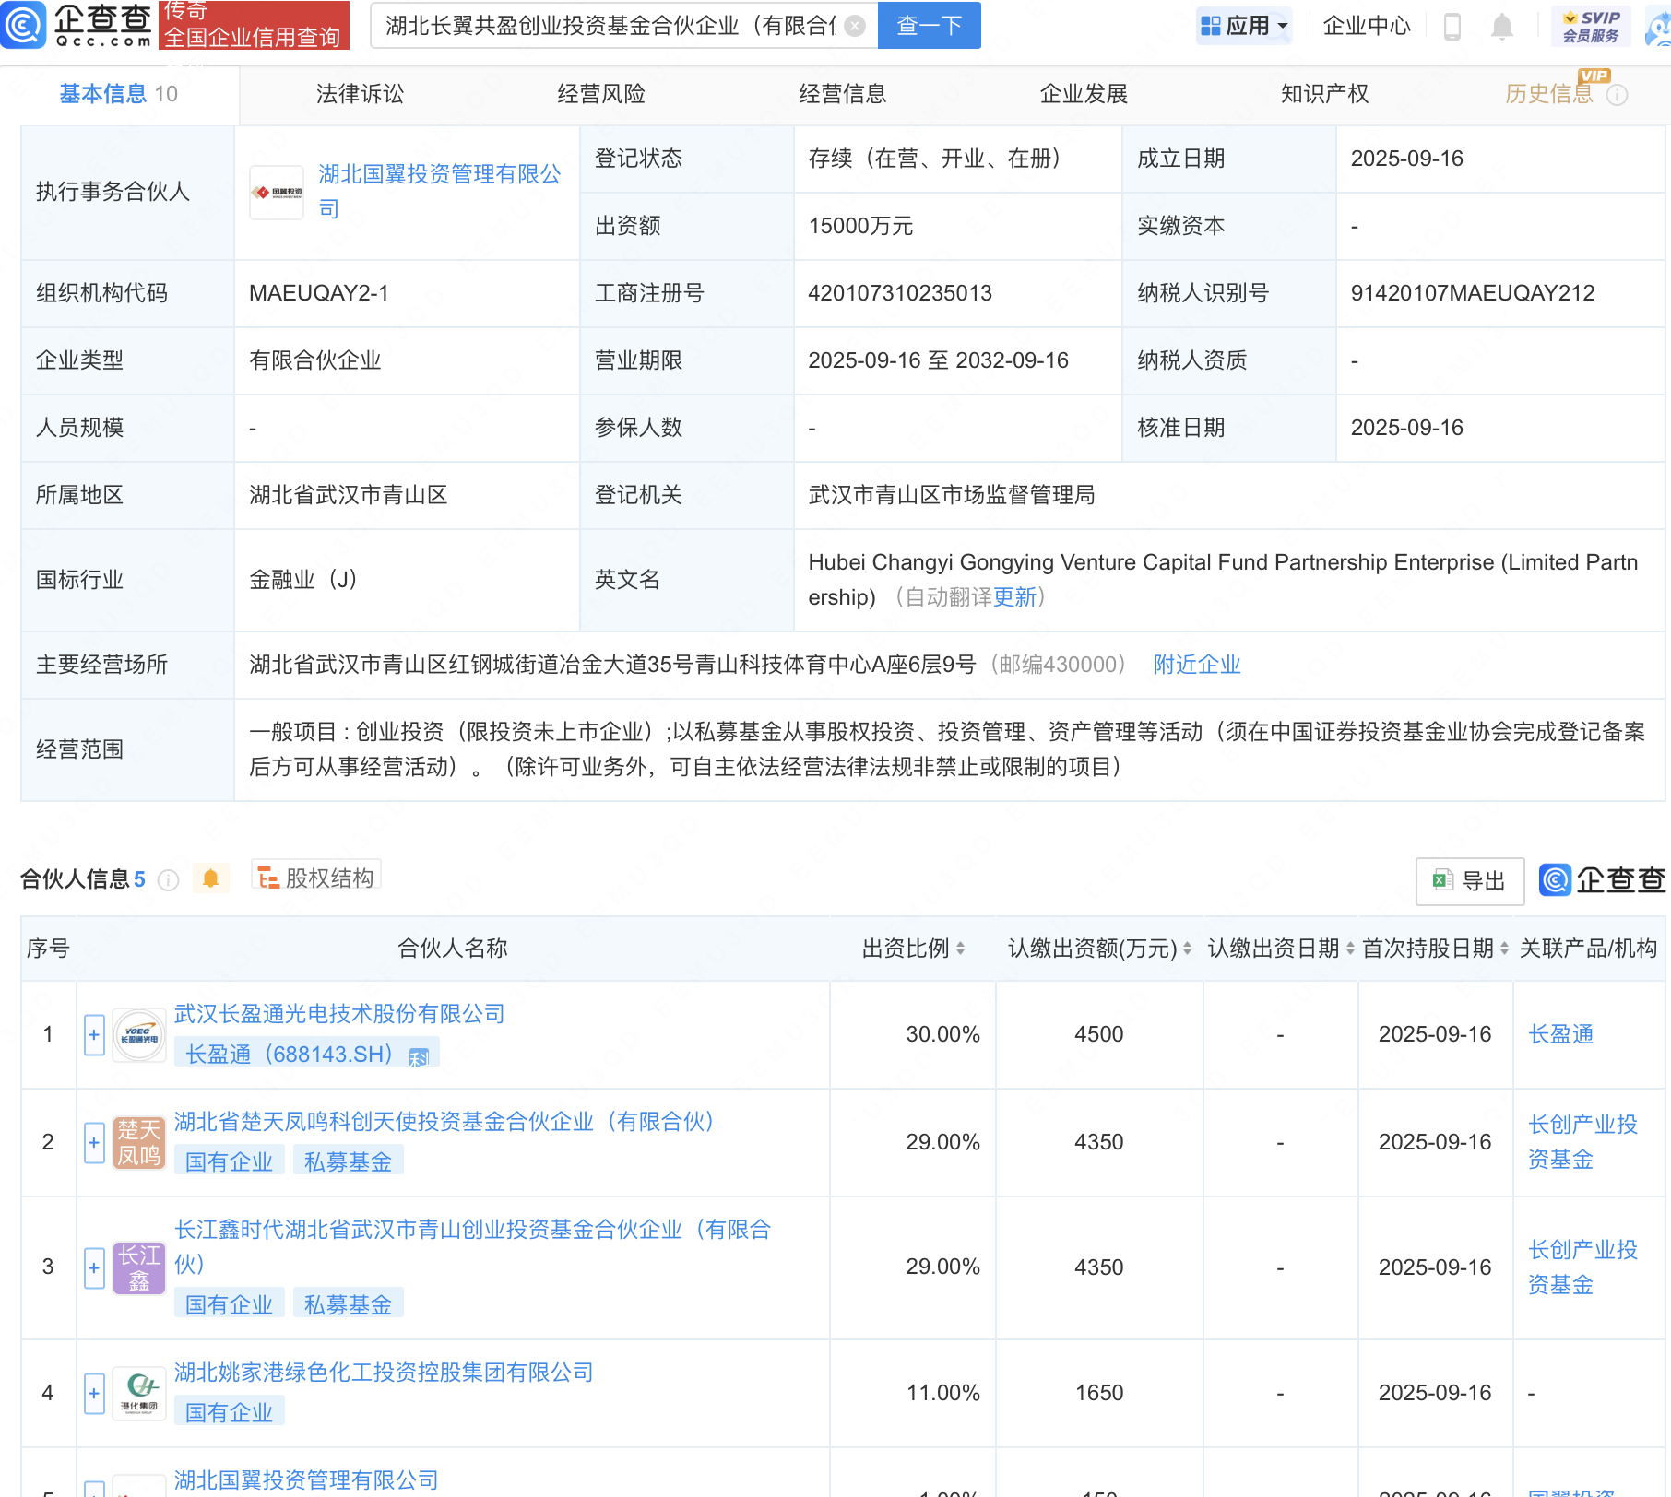Open 武汉长盈通光电技术股份有限公司 link
The height and width of the screenshot is (1497, 1671).
click(339, 1014)
